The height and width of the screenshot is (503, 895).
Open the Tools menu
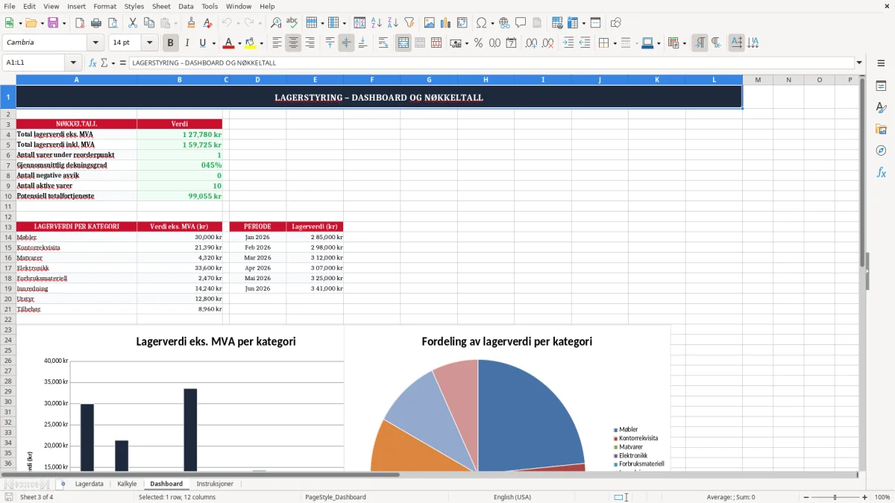[x=210, y=6]
